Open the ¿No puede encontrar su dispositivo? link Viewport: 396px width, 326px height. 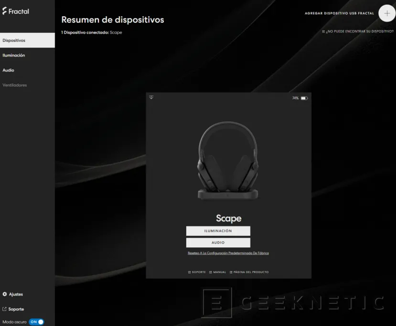coord(358,31)
